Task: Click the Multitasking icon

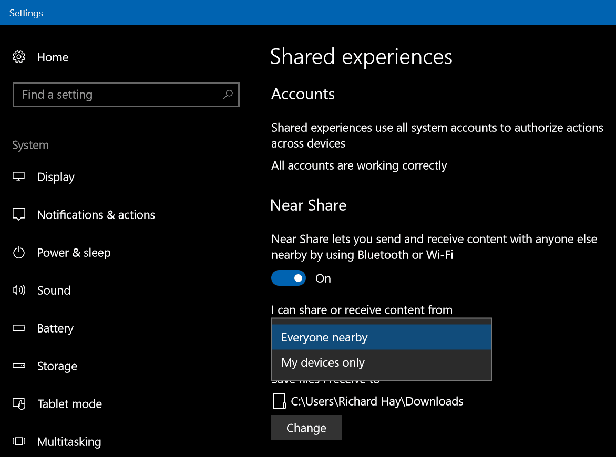Action: 19,442
